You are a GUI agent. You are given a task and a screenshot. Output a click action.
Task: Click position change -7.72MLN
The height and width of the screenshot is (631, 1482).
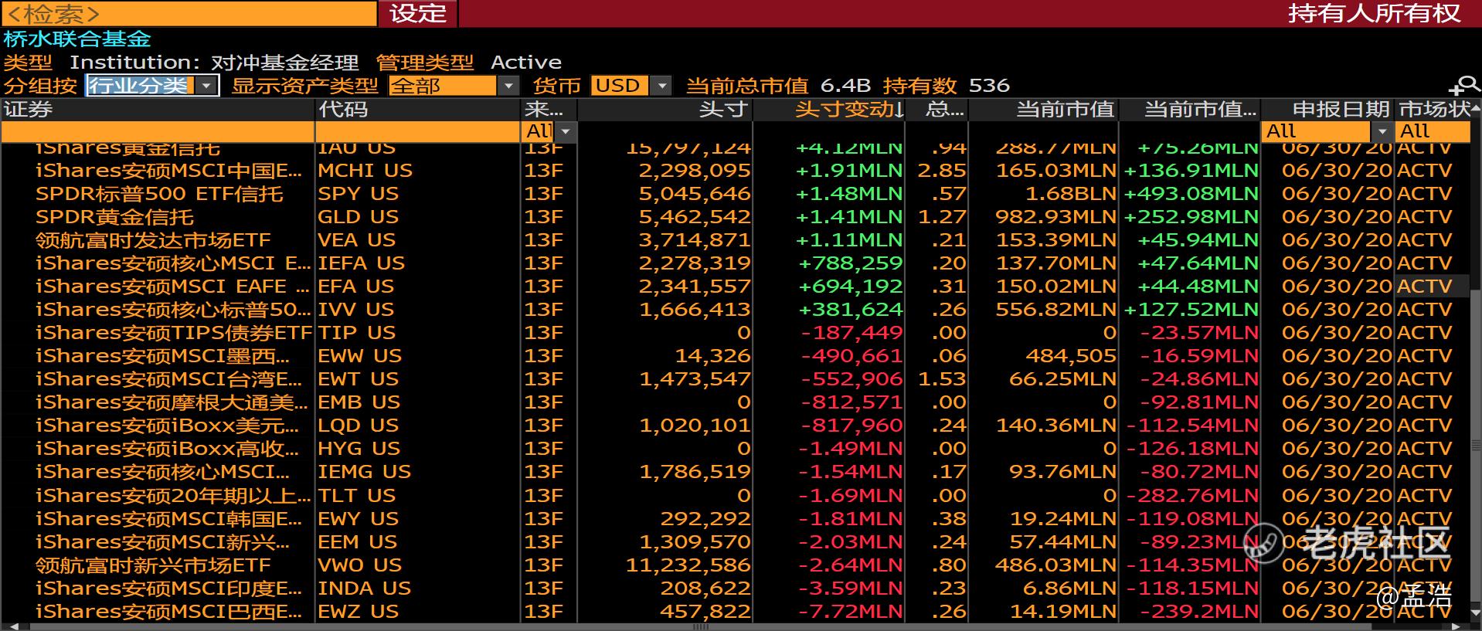[x=851, y=612]
